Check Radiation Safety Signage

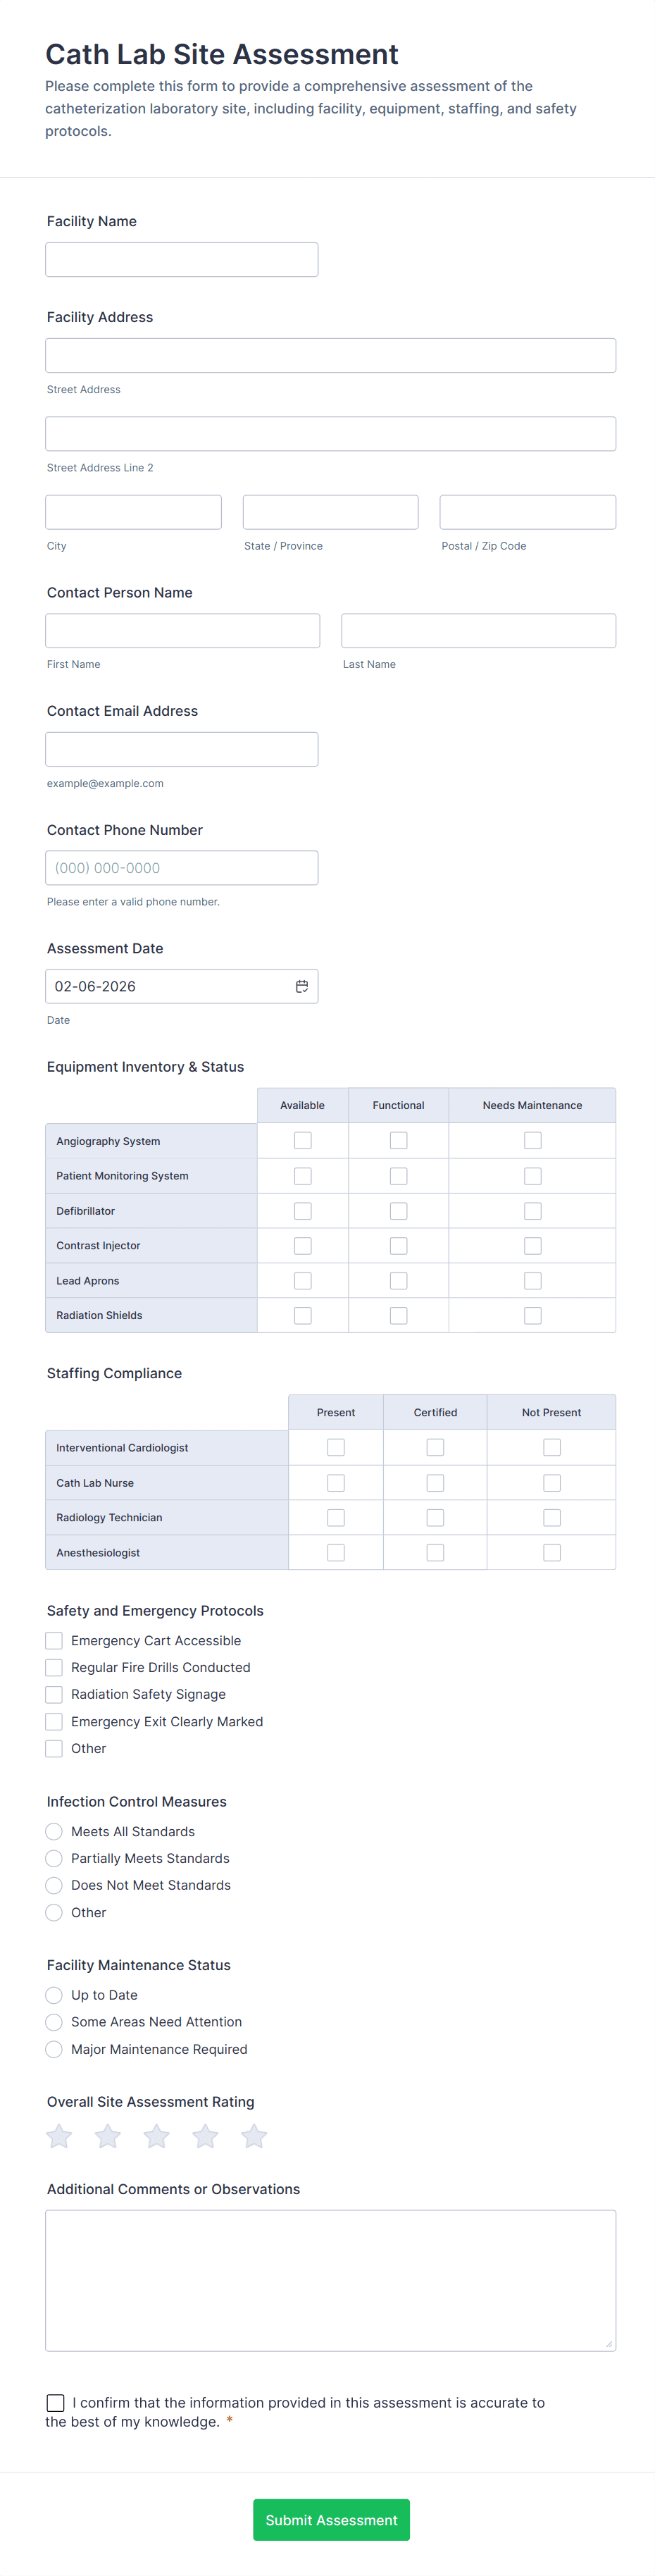click(x=54, y=1695)
